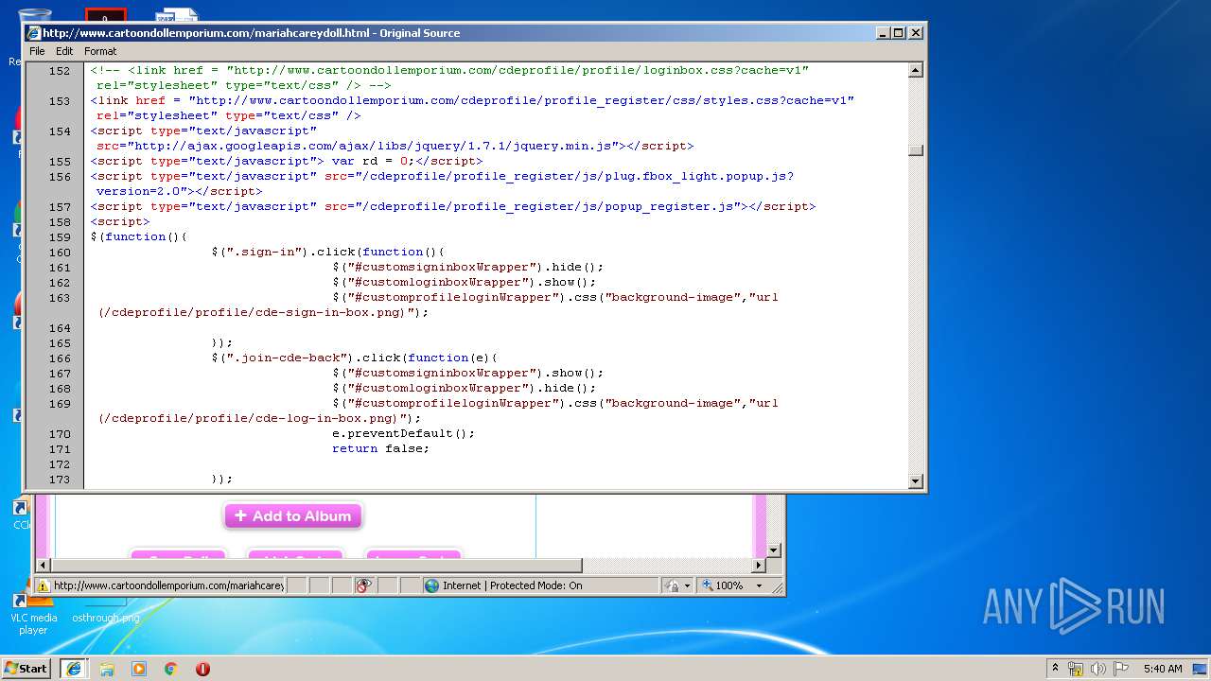Screen dimensions: 1211x681
Task: Click the status bar URL text
Action: [168, 585]
